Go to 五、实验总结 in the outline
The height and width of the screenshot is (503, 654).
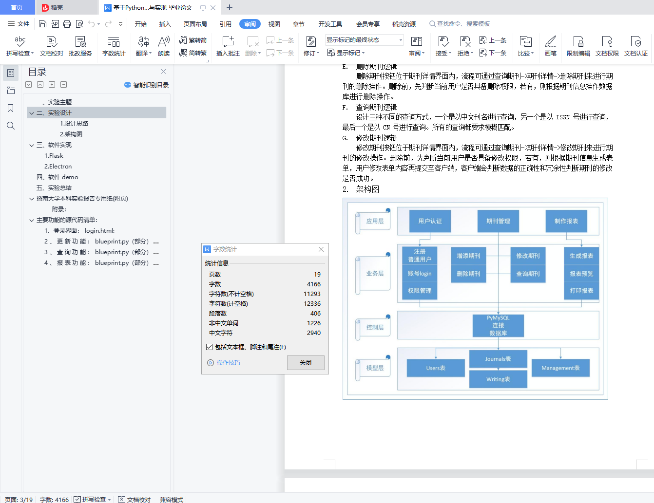click(x=54, y=188)
